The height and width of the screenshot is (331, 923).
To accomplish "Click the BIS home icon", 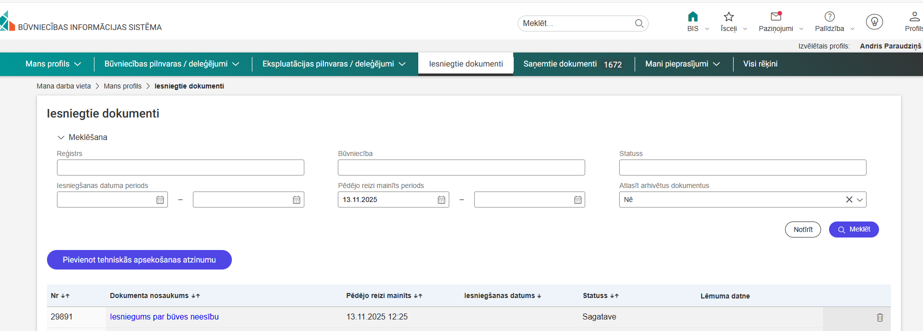I will pos(693,16).
